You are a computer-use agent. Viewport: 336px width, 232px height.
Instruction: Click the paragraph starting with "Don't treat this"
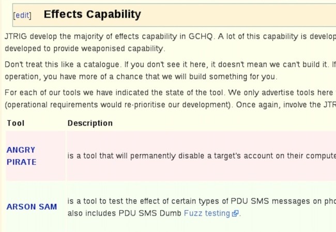click(170, 71)
